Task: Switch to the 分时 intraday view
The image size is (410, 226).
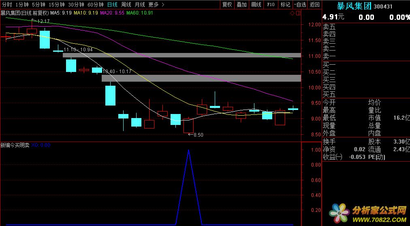Action: [x=7, y=4]
